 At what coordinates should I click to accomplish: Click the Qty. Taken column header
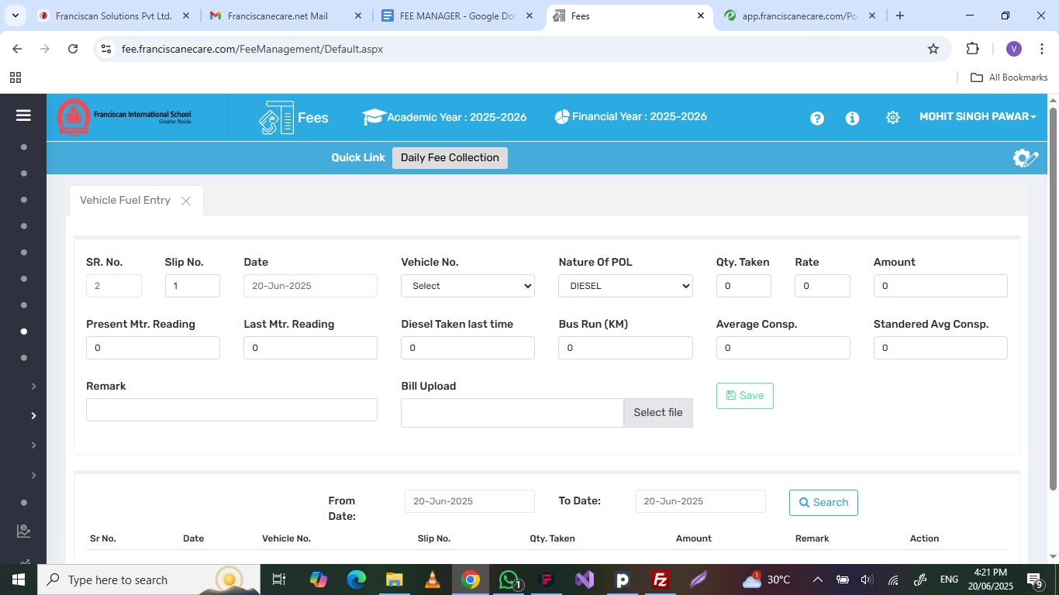click(552, 538)
